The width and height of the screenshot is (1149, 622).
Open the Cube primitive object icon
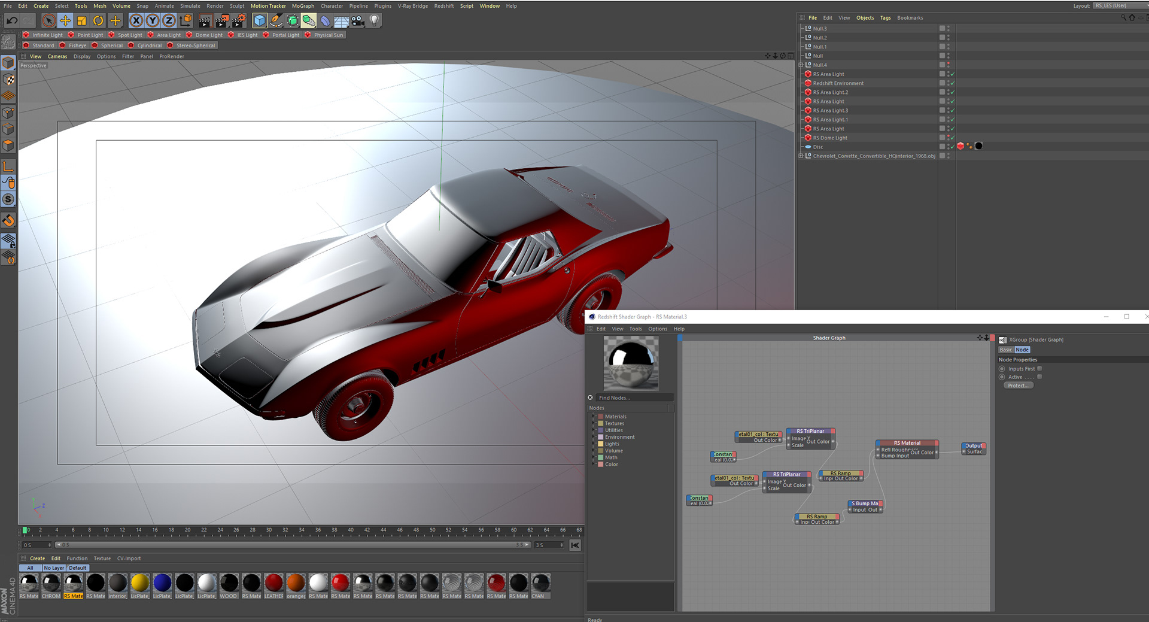click(259, 21)
